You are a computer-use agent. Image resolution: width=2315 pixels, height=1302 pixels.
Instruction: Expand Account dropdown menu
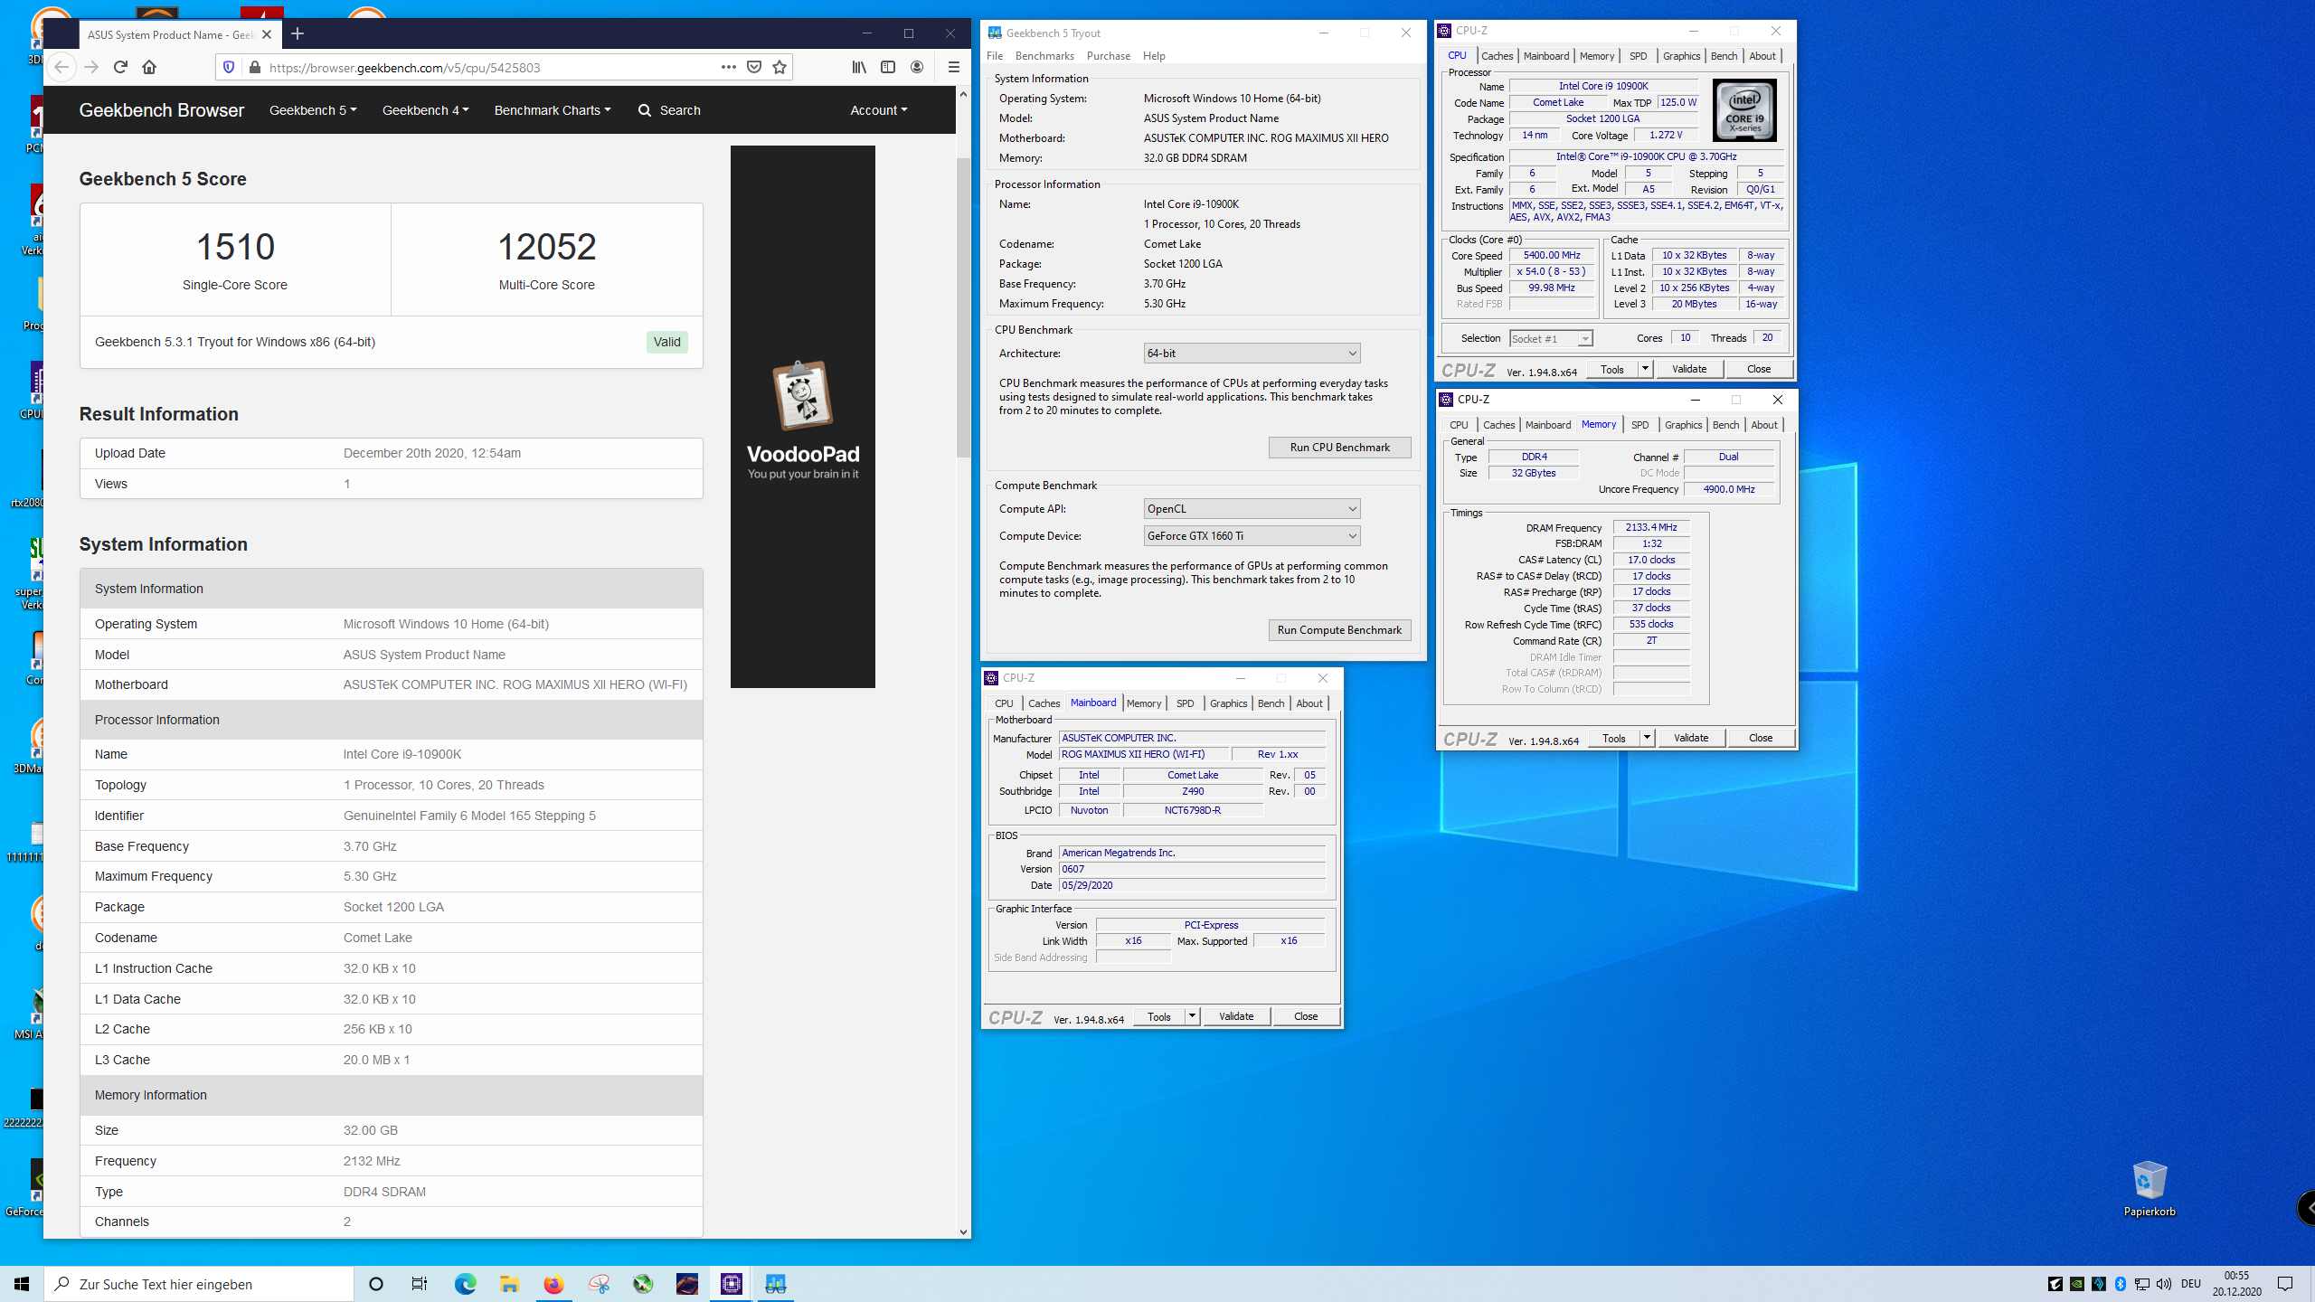(x=879, y=110)
